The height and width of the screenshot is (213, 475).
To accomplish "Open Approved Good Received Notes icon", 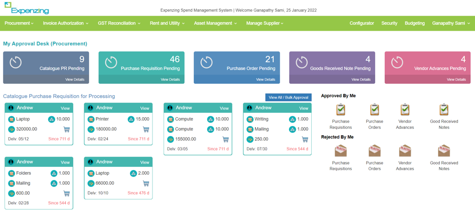I will (x=444, y=110).
